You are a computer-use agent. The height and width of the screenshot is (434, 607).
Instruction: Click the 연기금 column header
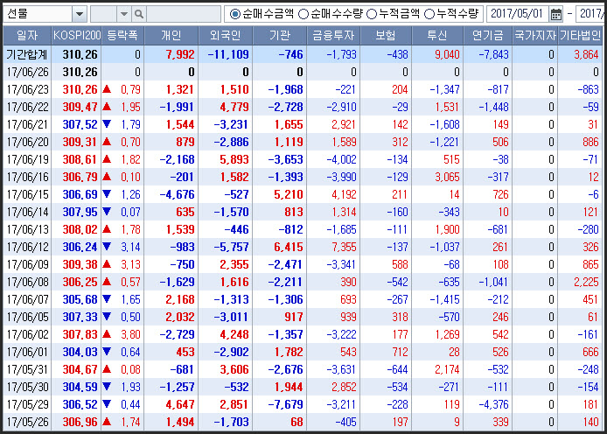488,36
